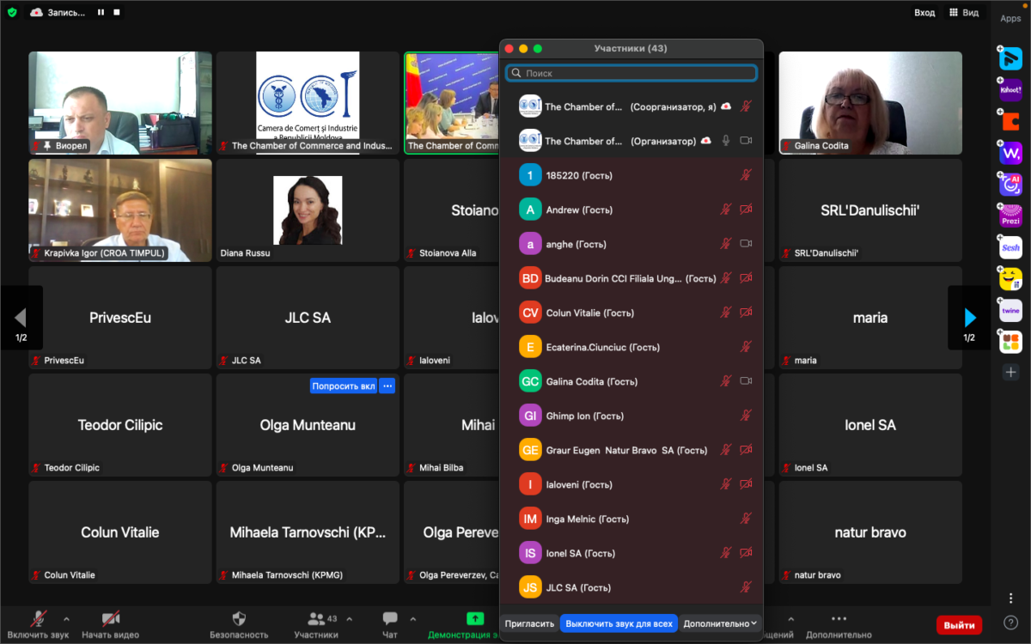Open the colored blocks app icon
Screen dimensions: 1031x644
1010,343
